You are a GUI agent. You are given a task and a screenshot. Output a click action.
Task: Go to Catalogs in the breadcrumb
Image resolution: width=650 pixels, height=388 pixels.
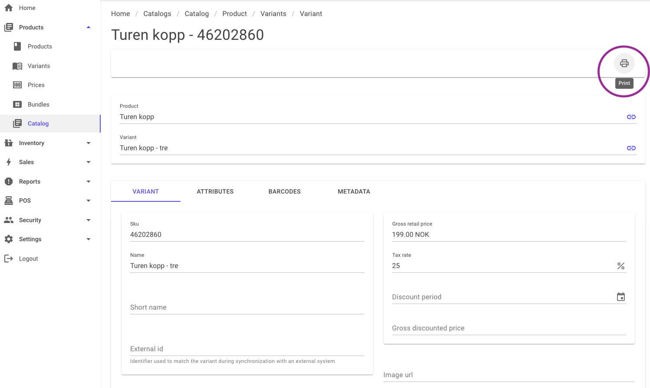click(x=157, y=14)
